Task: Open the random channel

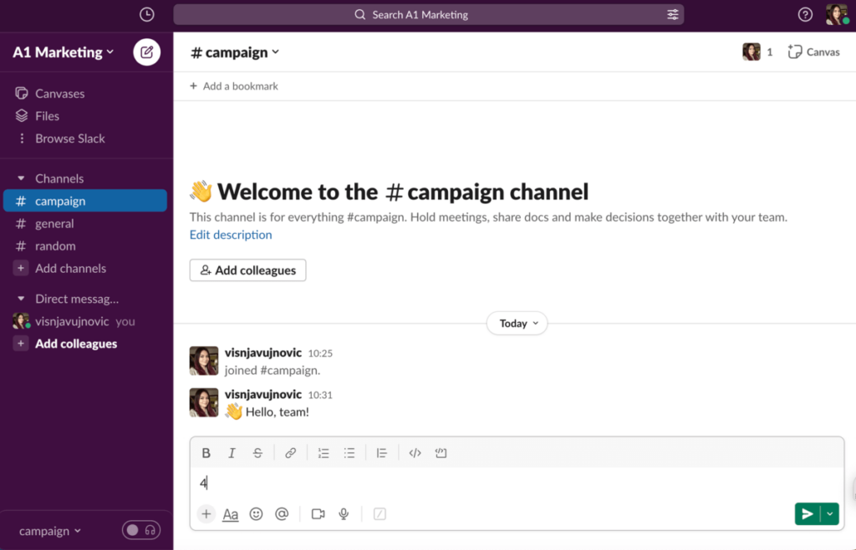Action: [x=53, y=245]
